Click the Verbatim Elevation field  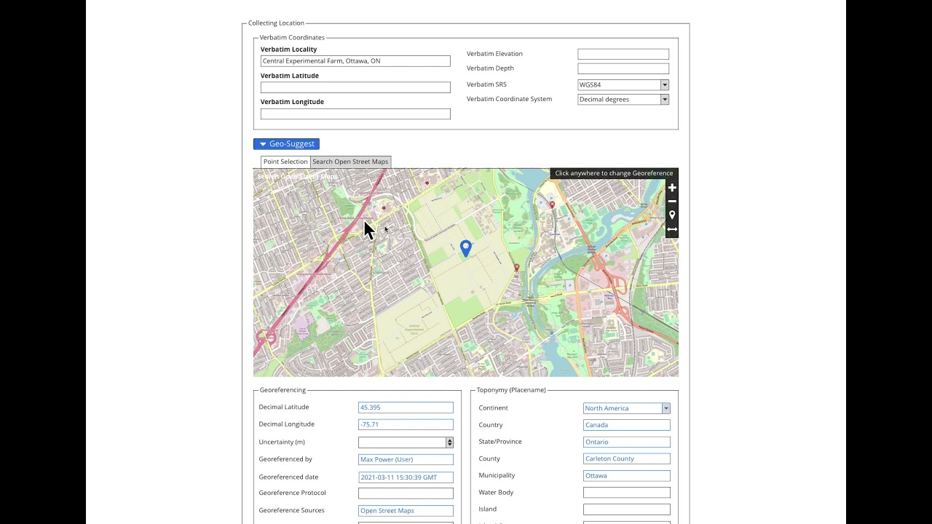pyautogui.click(x=623, y=54)
